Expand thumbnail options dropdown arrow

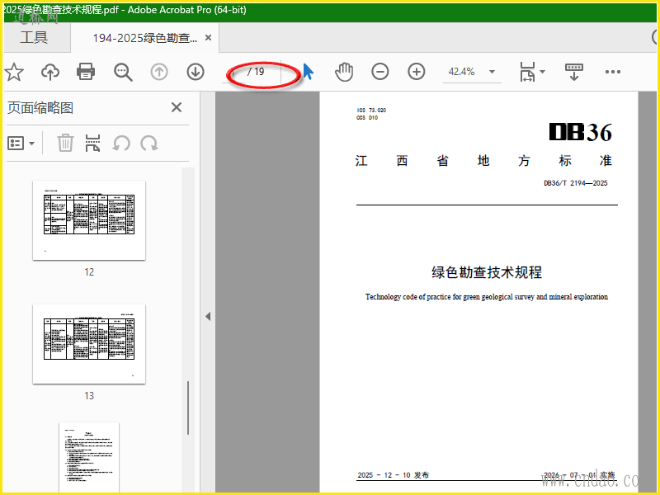[32, 144]
